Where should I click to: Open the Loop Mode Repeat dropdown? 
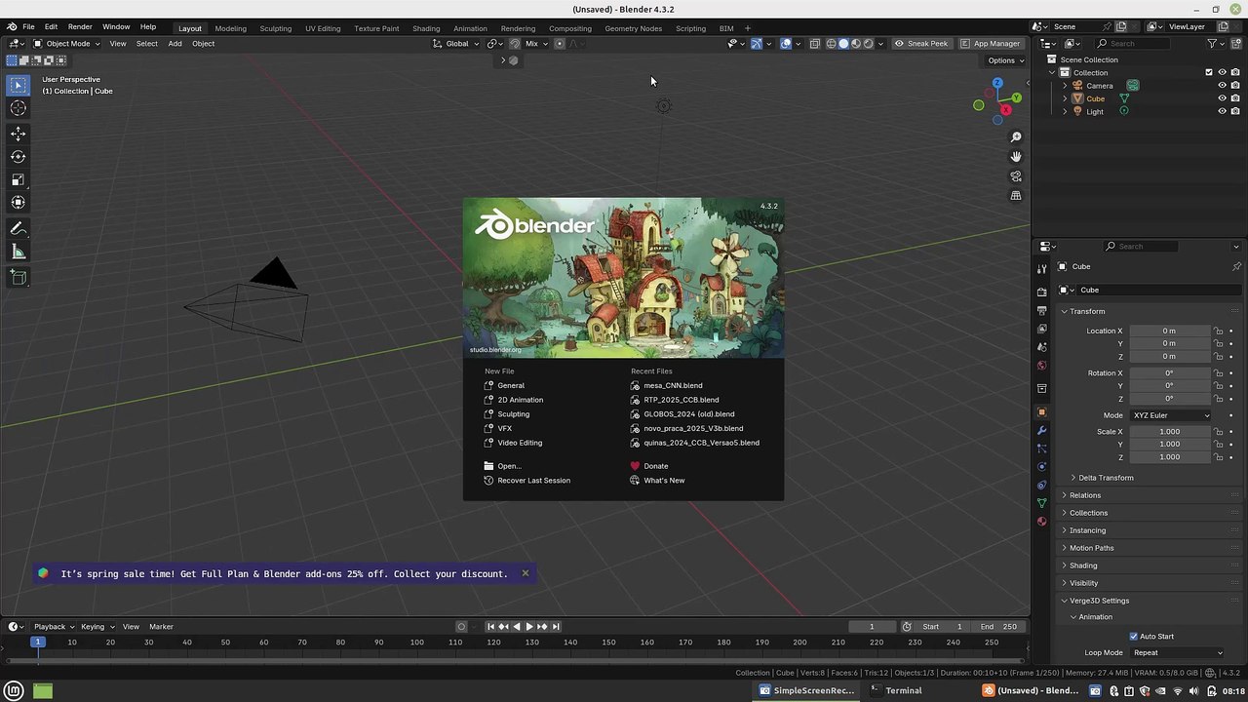tap(1177, 653)
